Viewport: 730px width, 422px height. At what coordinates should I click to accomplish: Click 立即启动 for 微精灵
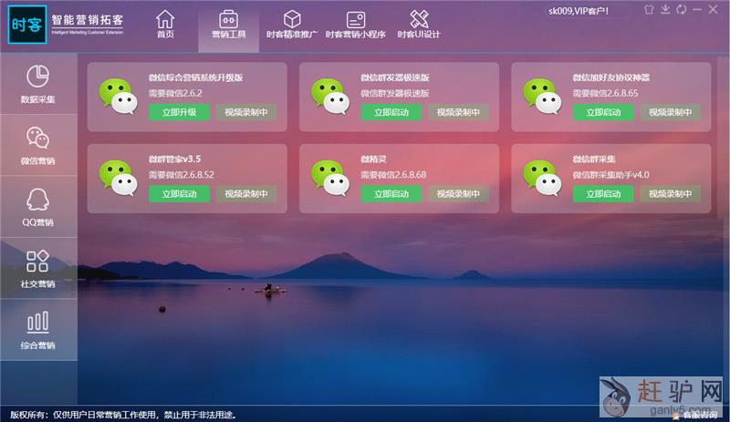pyautogui.click(x=391, y=194)
